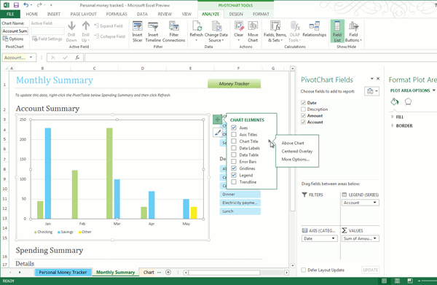This screenshot has height=285, width=437.
Task: Select the Electricity payment slicer item
Action: point(240,203)
